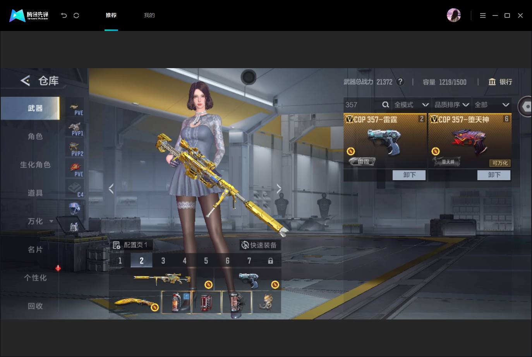This screenshot has height=357, width=532.
Task: Click the locked loadout slot icon
Action: [270, 261]
